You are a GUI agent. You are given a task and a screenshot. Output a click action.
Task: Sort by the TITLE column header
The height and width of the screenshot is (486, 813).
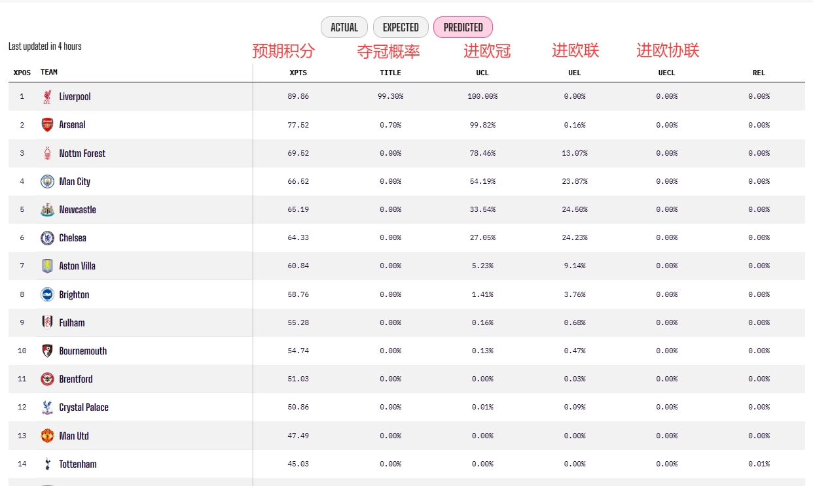pyautogui.click(x=391, y=73)
